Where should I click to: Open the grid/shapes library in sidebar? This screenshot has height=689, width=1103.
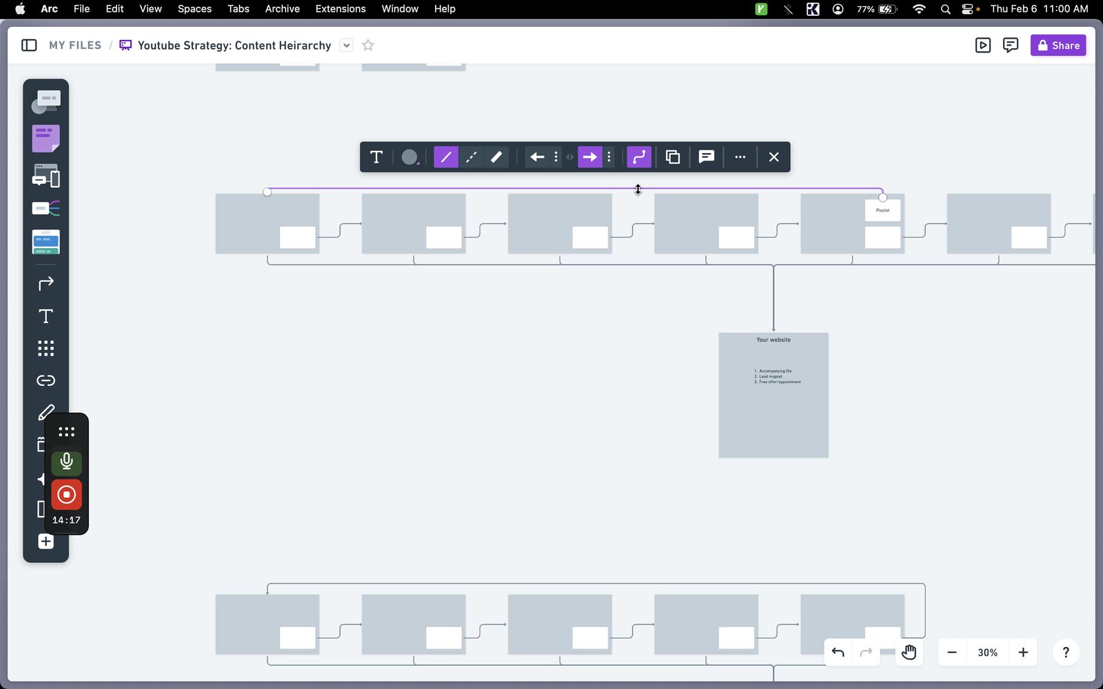point(45,348)
